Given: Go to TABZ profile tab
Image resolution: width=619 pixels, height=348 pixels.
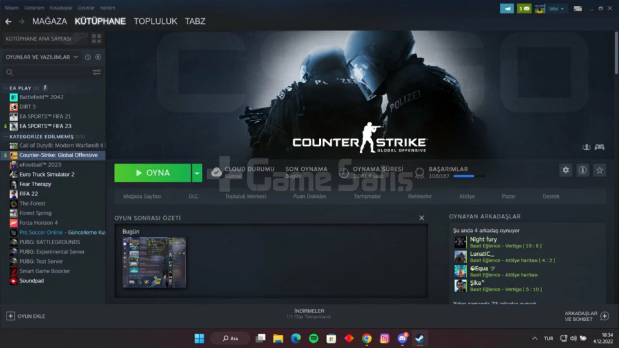Looking at the screenshot, I should coord(195,21).
